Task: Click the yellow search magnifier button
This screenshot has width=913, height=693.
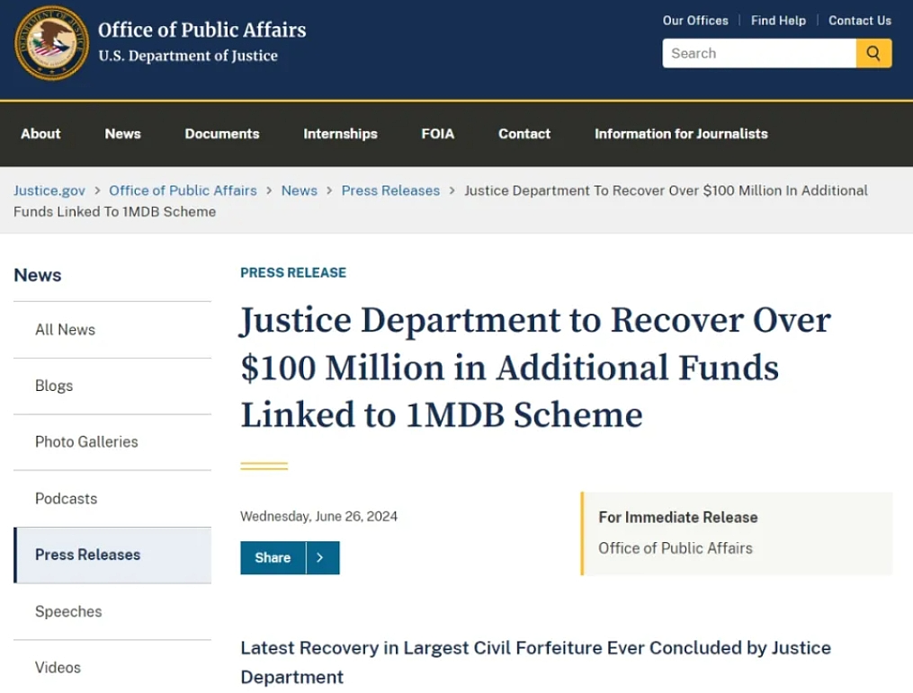Action: 873,54
